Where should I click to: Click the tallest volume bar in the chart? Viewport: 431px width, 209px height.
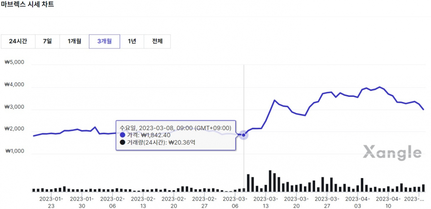point(270,181)
